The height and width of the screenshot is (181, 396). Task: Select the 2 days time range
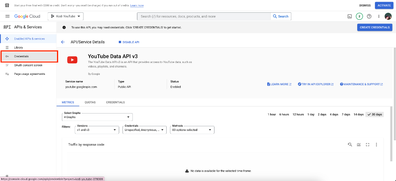[322, 114]
